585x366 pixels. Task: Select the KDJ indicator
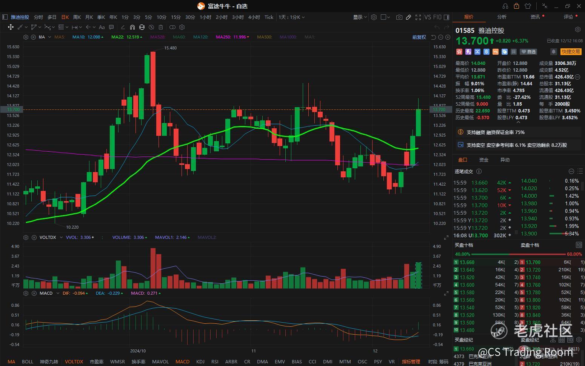click(x=200, y=361)
